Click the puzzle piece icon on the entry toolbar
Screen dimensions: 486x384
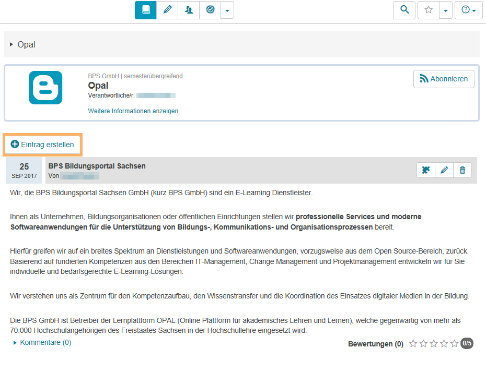tap(425, 170)
